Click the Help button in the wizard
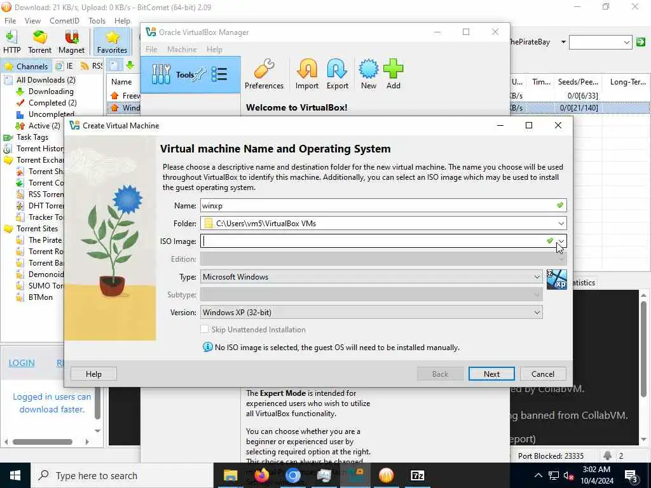 pos(93,374)
